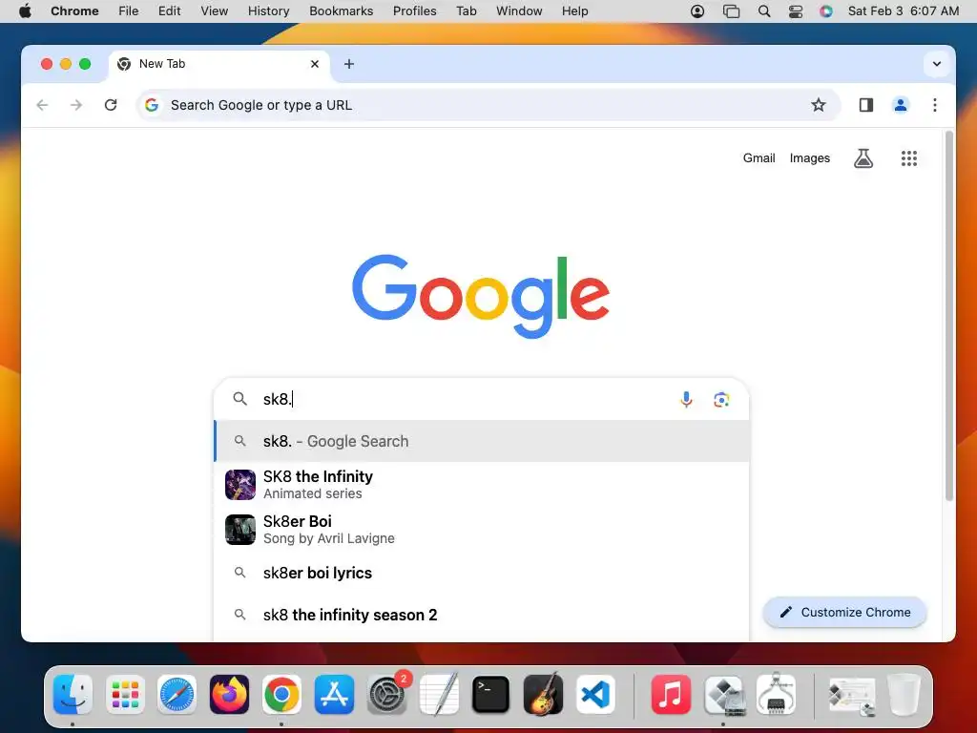Open Terminal from the Dock
Viewport: 977px width, 733px height.
click(491, 695)
